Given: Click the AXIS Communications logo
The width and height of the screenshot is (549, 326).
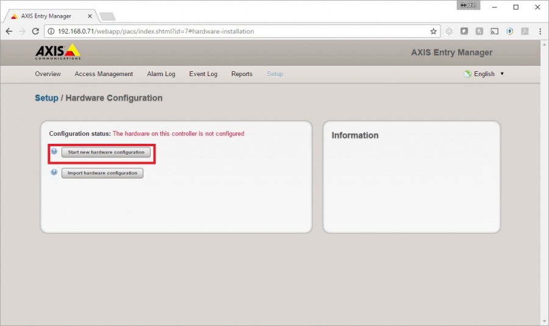Looking at the screenshot, I should (x=58, y=51).
